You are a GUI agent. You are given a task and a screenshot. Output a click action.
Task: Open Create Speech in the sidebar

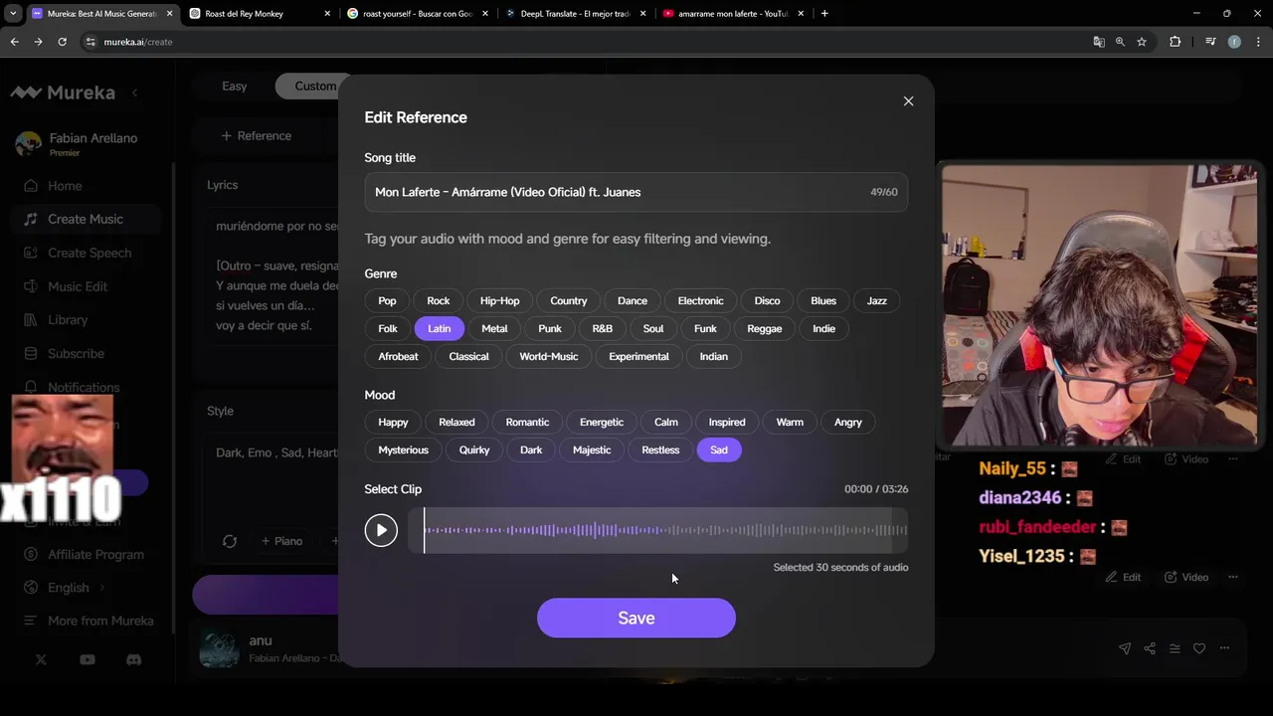point(86,254)
